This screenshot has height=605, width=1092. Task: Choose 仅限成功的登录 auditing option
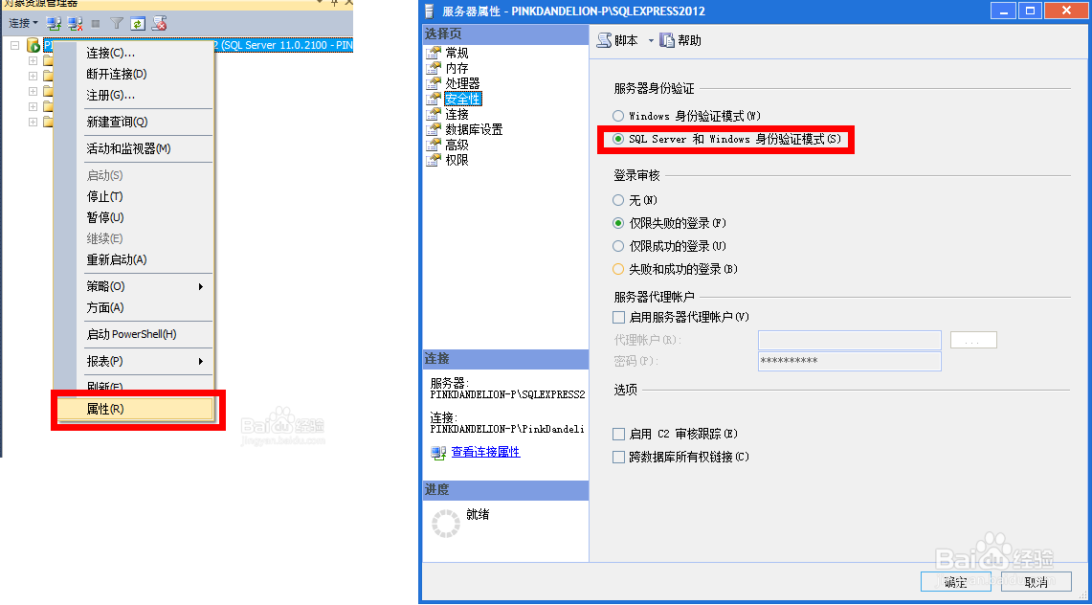tap(617, 246)
